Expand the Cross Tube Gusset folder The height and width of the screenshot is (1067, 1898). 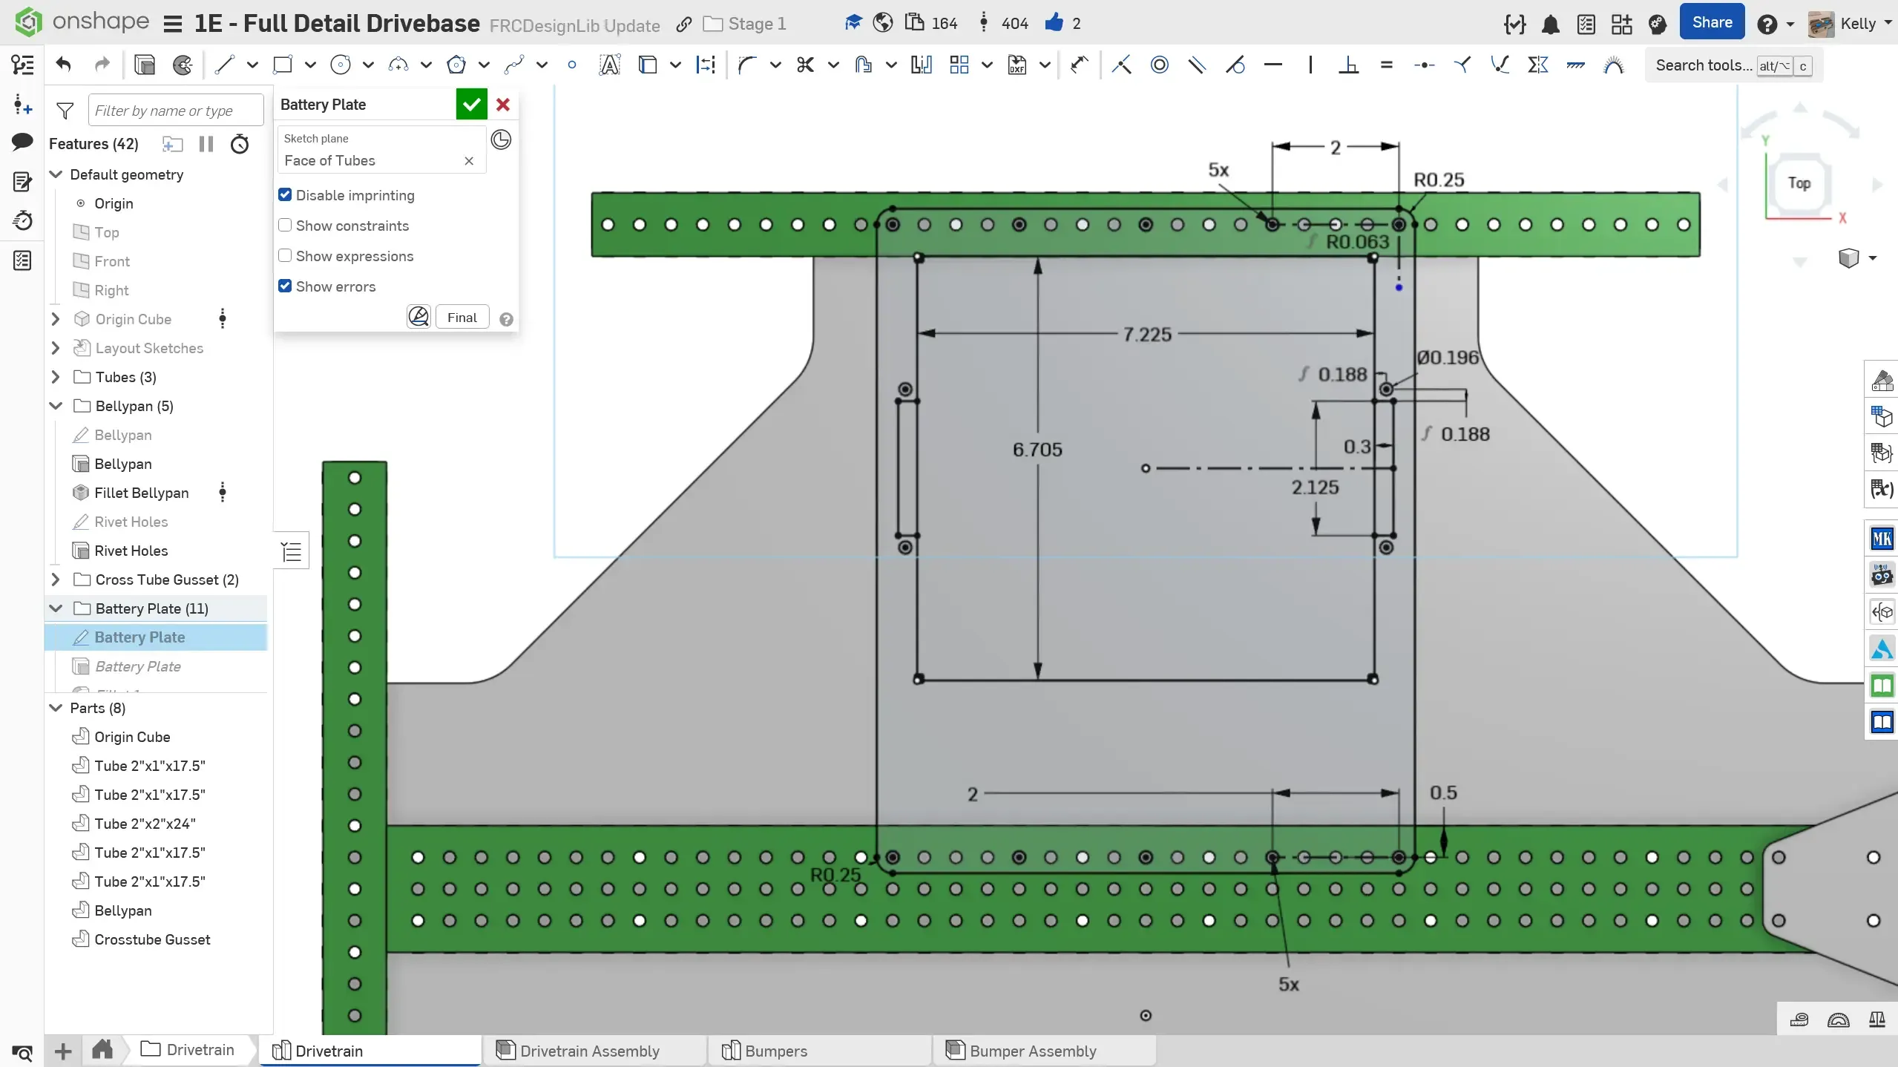(x=56, y=580)
